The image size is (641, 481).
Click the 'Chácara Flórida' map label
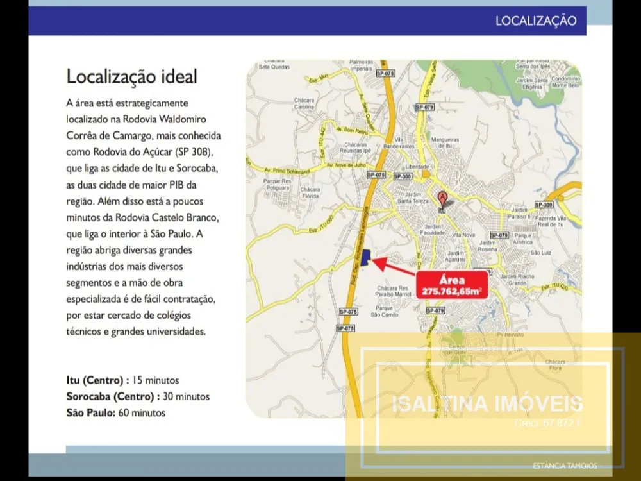pos(310,192)
